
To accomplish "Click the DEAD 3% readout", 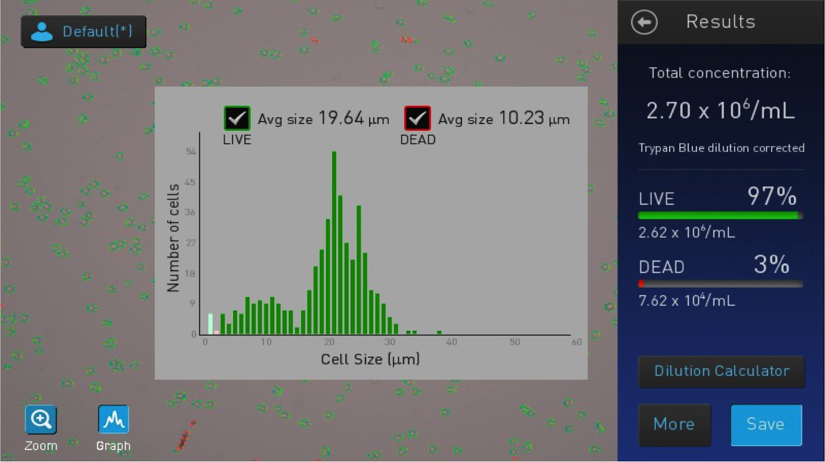I will (771, 264).
